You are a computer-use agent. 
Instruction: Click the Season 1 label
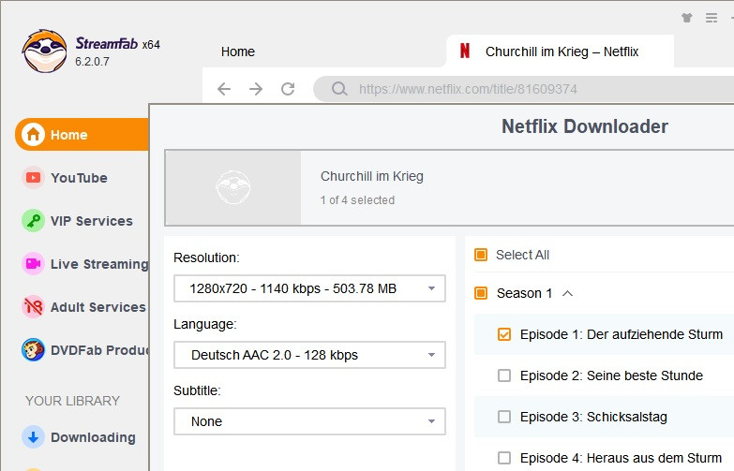pos(524,293)
